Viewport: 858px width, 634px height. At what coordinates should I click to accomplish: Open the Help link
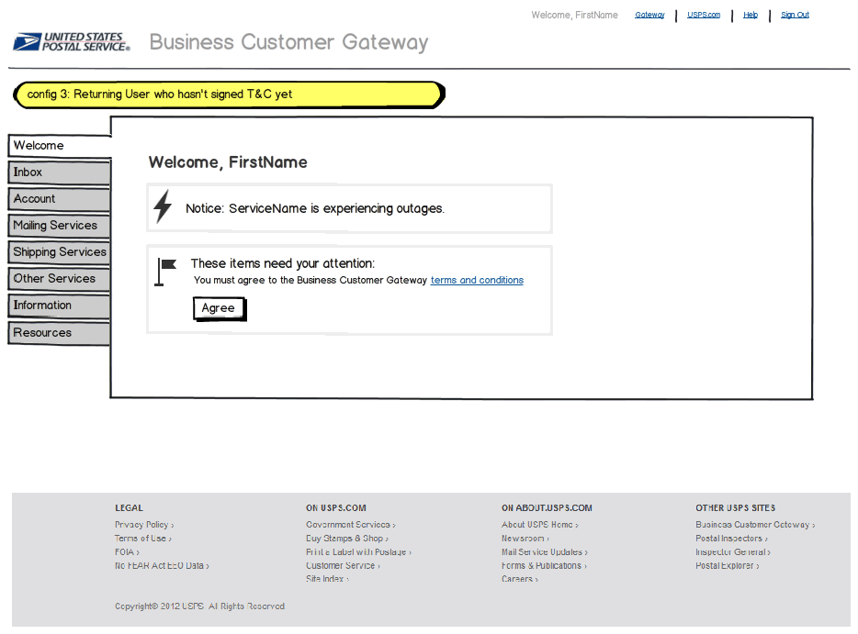click(751, 15)
